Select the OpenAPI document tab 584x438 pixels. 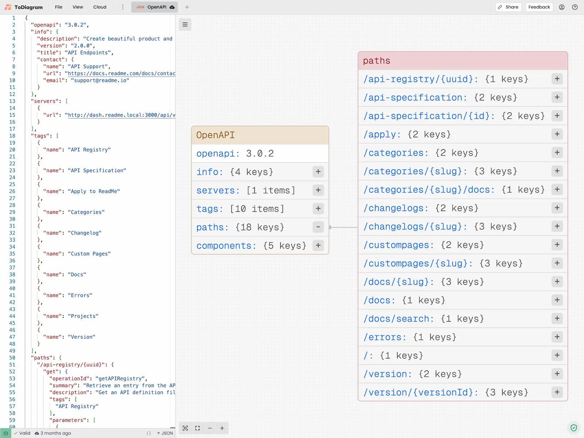tap(155, 7)
